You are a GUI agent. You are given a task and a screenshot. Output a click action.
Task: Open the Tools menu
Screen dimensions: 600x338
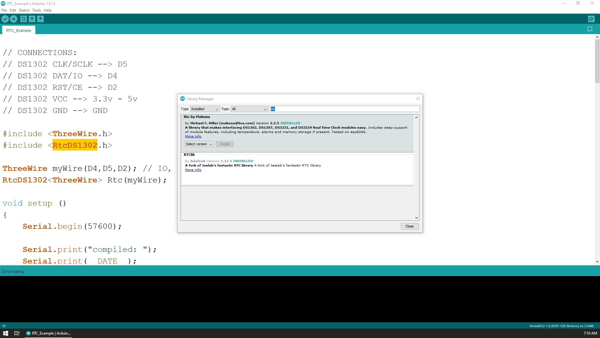coord(37,10)
